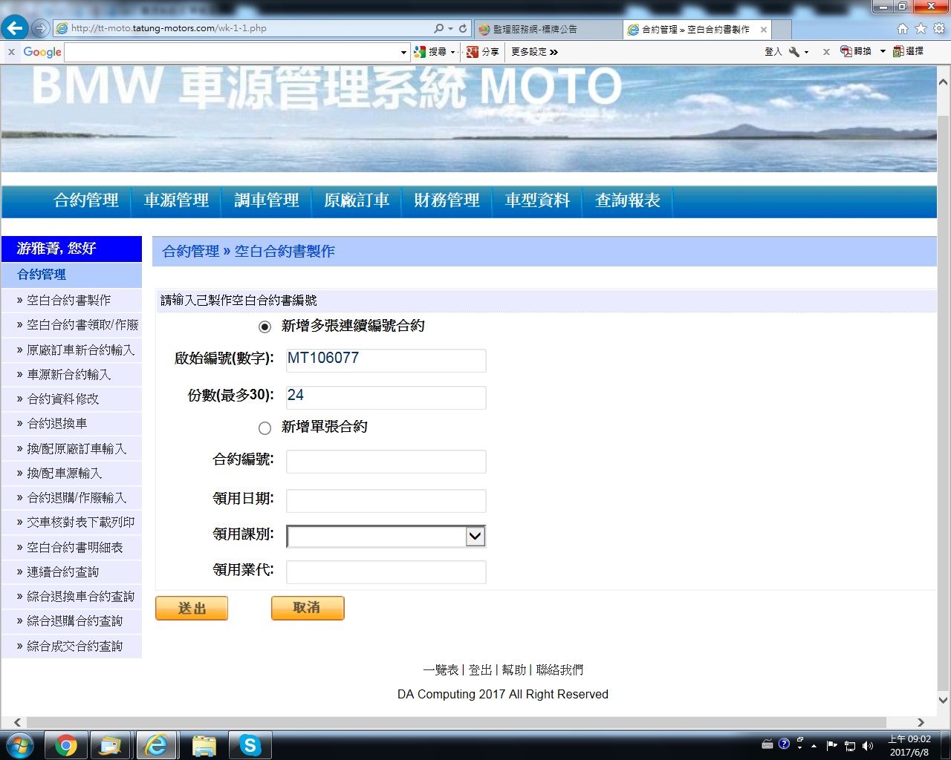The image size is (951, 760).
Task: Click the 份數 input field
Action: click(386, 397)
